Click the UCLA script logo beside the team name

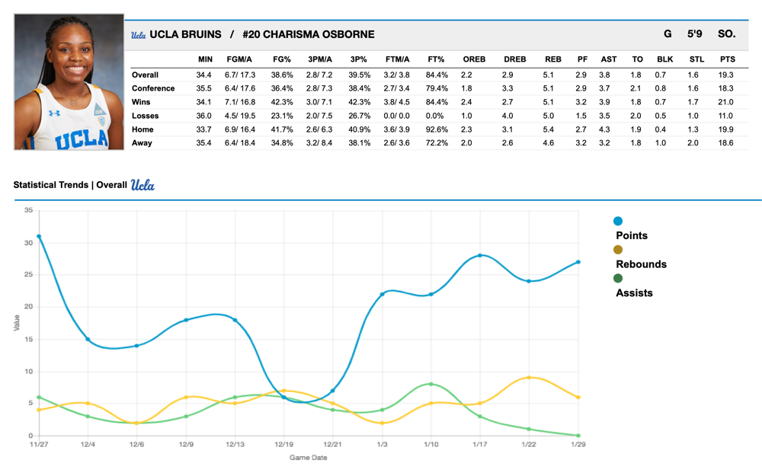tap(138, 34)
